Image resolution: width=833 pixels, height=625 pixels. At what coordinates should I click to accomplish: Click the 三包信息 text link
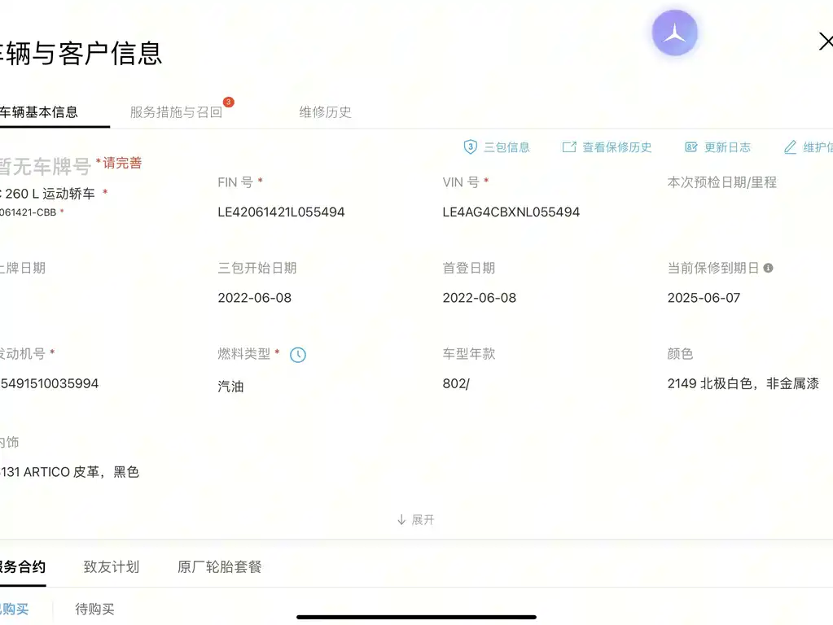(x=506, y=147)
